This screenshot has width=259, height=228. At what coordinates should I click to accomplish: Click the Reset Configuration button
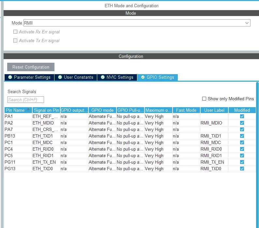[x=31, y=67]
